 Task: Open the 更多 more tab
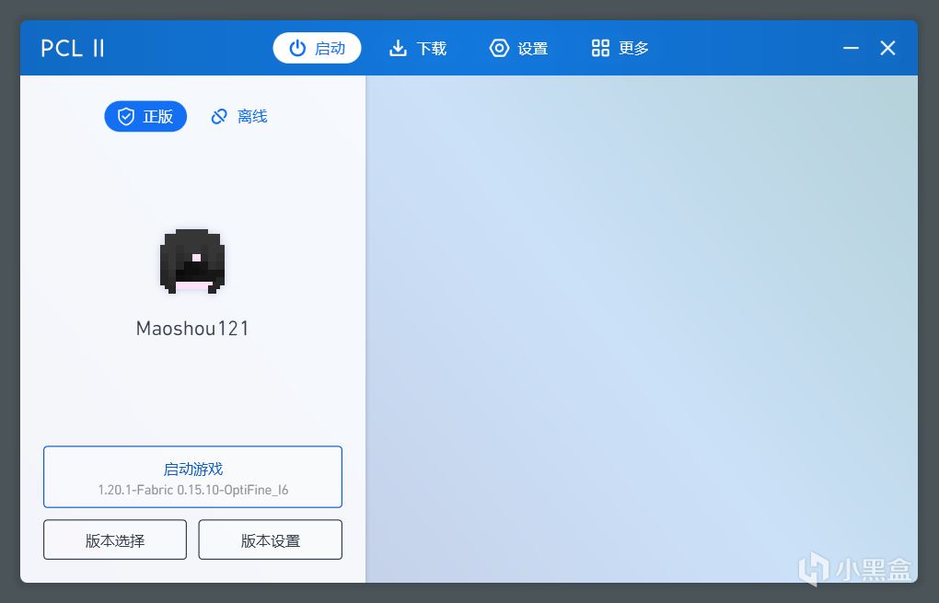pos(620,48)
